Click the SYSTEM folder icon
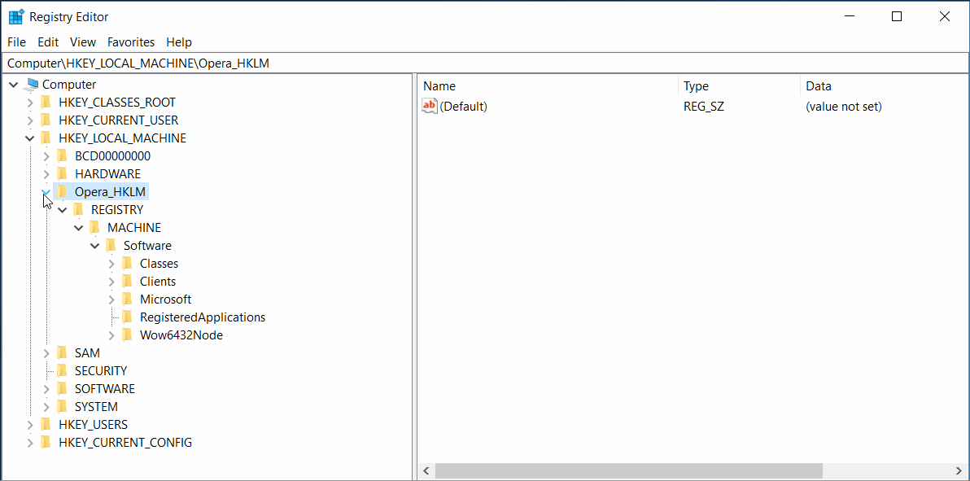970x481 pixels. [61, 407]
